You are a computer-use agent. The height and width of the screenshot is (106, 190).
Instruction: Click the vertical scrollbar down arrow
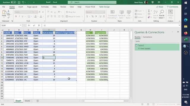point(131,98)
